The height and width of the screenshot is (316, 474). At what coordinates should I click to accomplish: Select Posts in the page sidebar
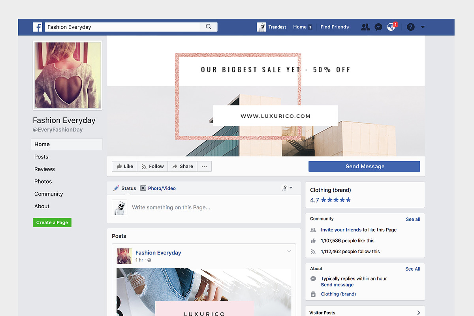[x=41, y=157]
